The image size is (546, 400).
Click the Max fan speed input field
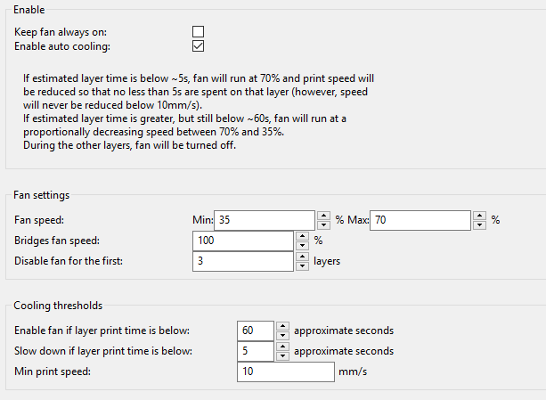coord(420,220)
